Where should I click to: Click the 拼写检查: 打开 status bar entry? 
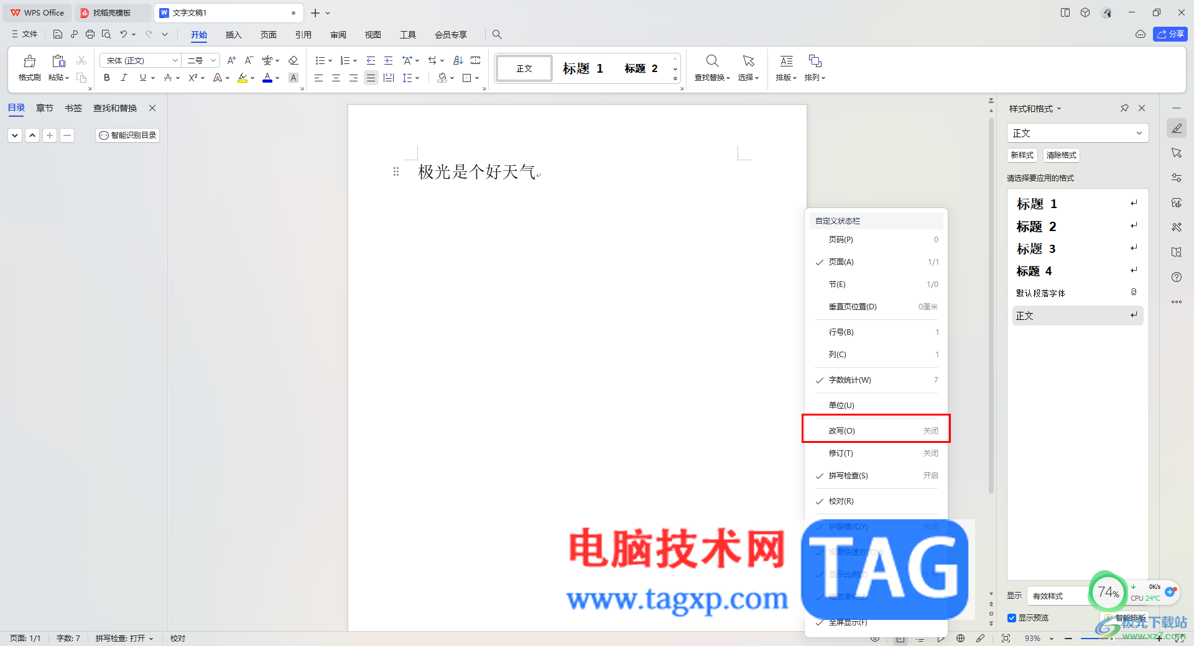tap(124, 638)
